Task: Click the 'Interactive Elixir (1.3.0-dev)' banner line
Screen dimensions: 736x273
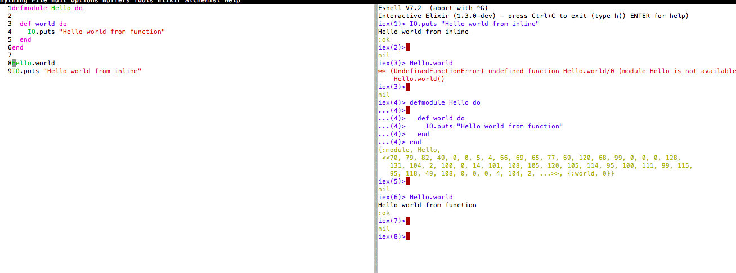Action: coord(533,16)
